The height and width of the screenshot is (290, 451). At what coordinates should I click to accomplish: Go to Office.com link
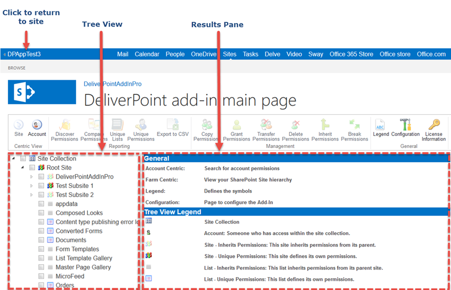[x=431, y=54]
